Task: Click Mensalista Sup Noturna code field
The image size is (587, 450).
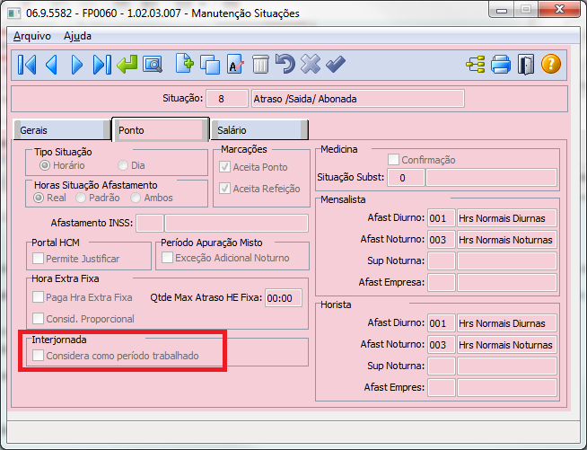Action: 442,261
